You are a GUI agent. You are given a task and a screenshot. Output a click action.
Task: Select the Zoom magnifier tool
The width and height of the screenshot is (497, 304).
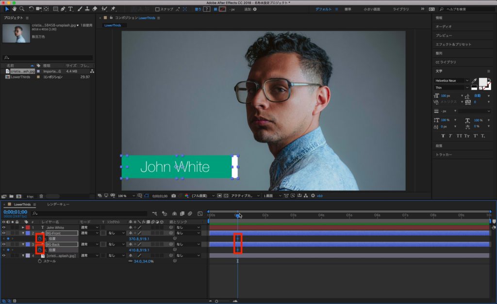[x=22, y=9]
